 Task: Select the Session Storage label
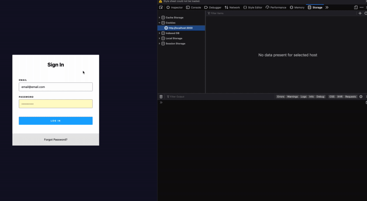(x=175, y=44)
